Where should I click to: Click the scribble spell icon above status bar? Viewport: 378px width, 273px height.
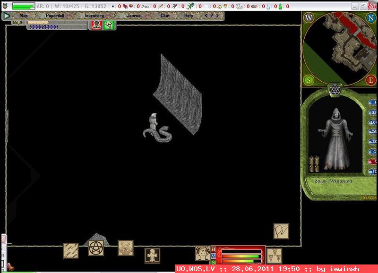click(x=281, y=231)
